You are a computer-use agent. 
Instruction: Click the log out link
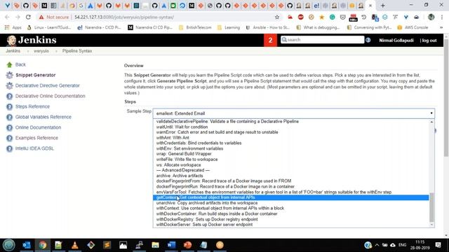(429, 41)
